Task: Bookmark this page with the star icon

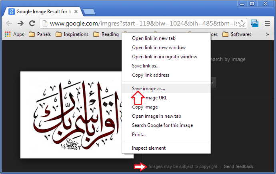Action: [242, 24]
